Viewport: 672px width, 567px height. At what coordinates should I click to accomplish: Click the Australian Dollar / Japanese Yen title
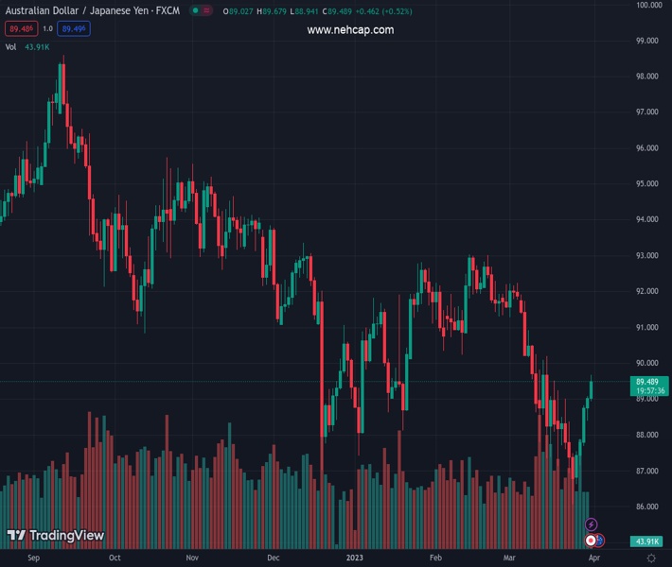[92, 10]
